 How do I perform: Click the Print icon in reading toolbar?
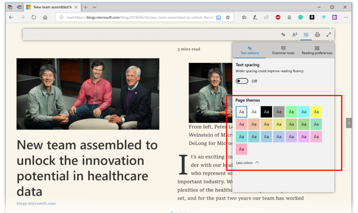[317, 35]
